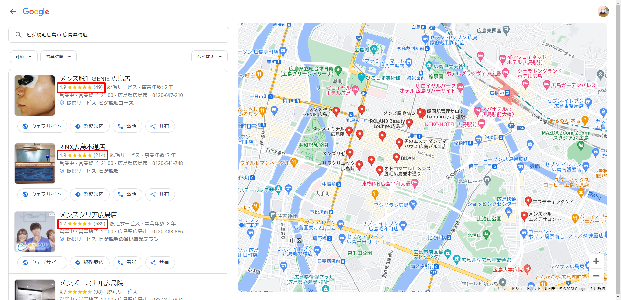
Task: Open the account profile avatar
Action: click(x=603, y=12)
